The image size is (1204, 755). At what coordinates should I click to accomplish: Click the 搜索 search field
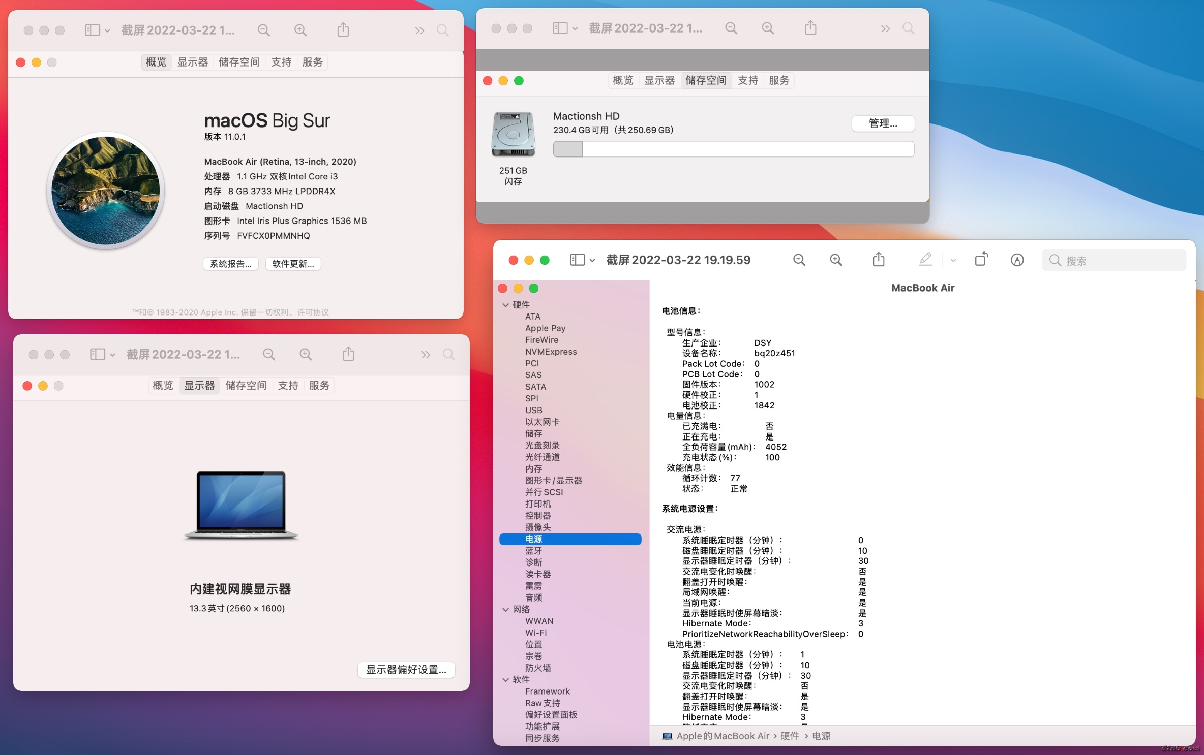pyautogui.click(x=1113, y=261)
